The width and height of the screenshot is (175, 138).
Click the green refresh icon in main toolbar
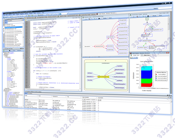coord(60,14)
